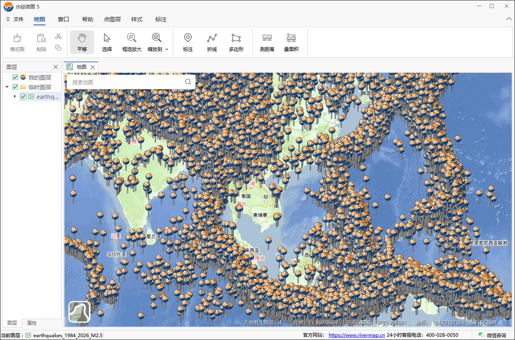Select the 地图 document tab

tap(82, 67)
